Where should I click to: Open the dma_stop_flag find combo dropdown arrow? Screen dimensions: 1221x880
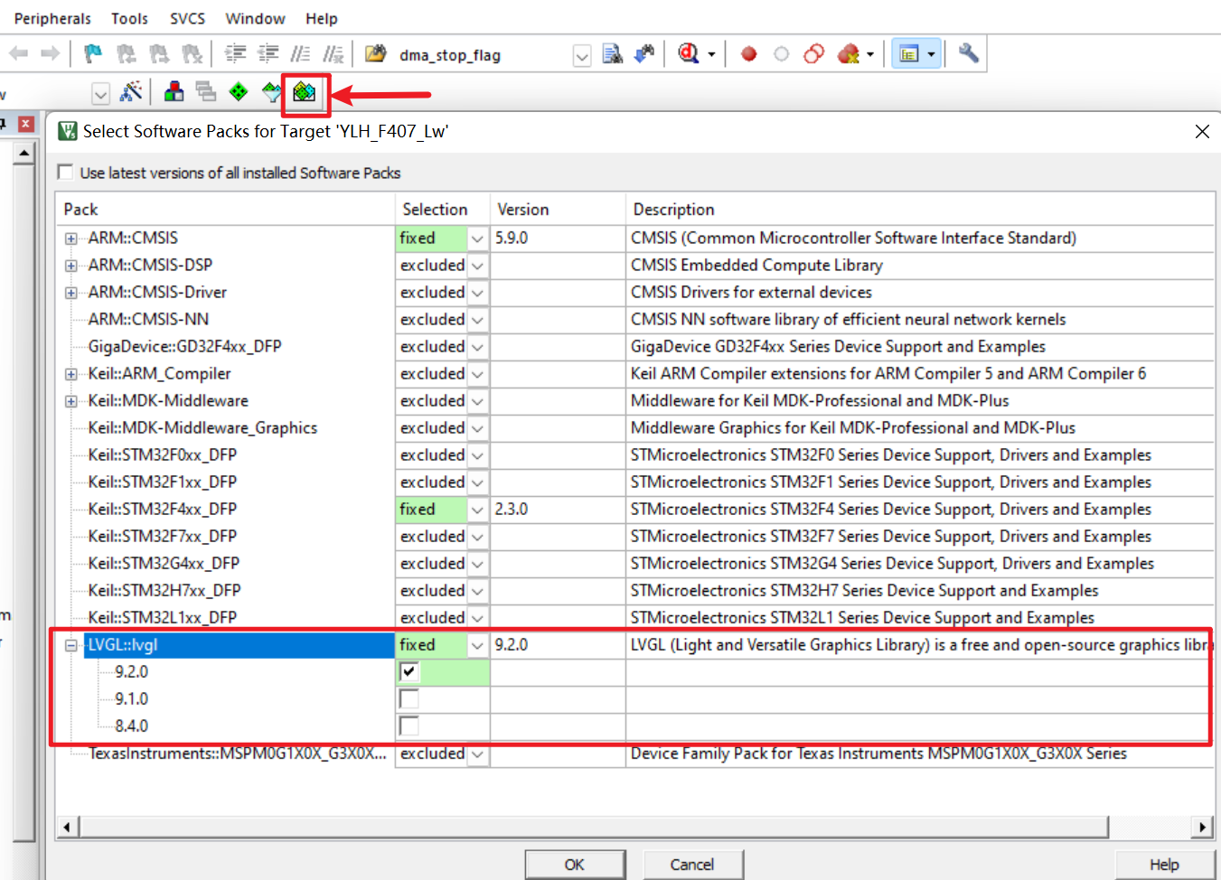coord(582,56)
